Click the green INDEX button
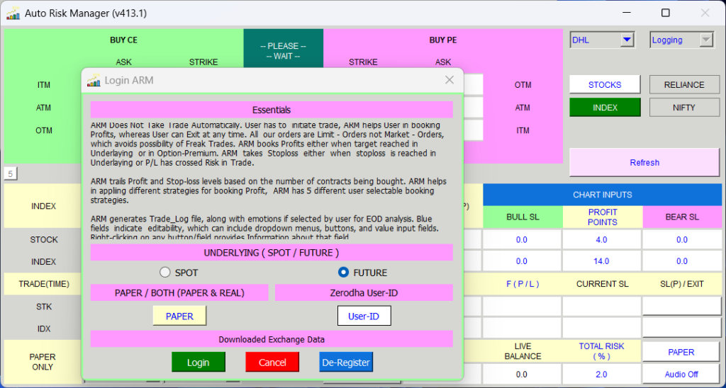726x388 pixels. [x=605, y=108]
